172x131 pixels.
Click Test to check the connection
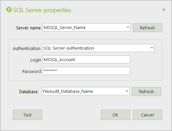pyautogui.click(x=27, y=115)
